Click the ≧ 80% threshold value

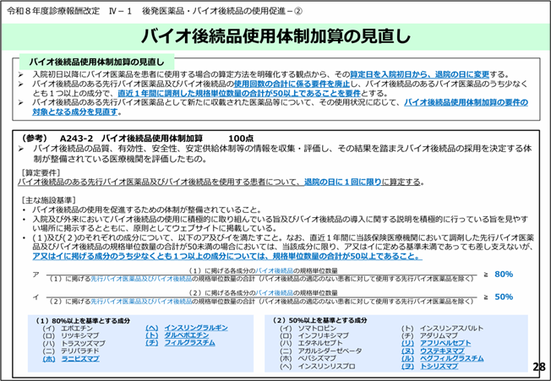[498, 274]
